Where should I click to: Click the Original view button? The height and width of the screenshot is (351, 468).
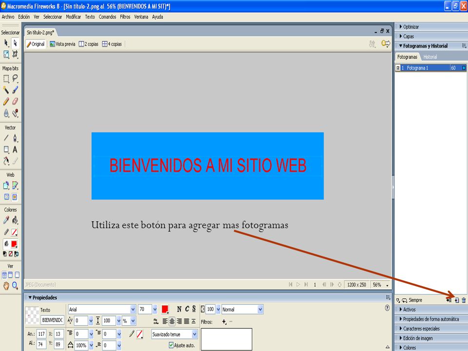(36, 44)
